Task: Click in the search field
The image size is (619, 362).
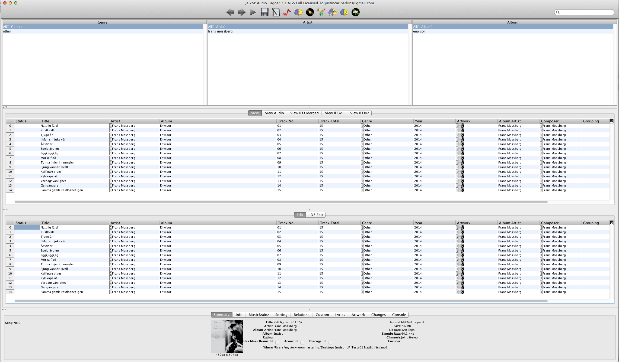Action: [586, 12]
